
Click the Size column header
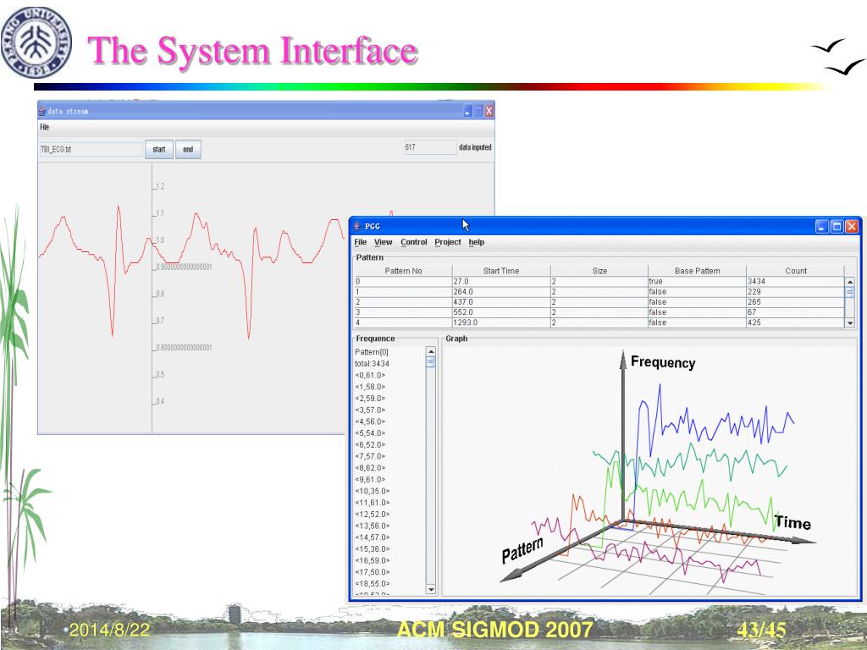point(599,271)
